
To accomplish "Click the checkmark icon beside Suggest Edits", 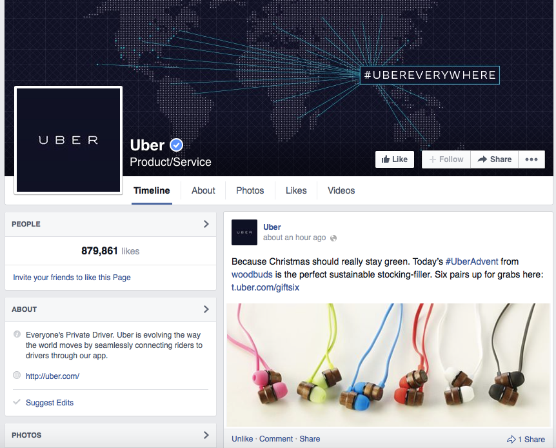I will [x=17, y=402].
